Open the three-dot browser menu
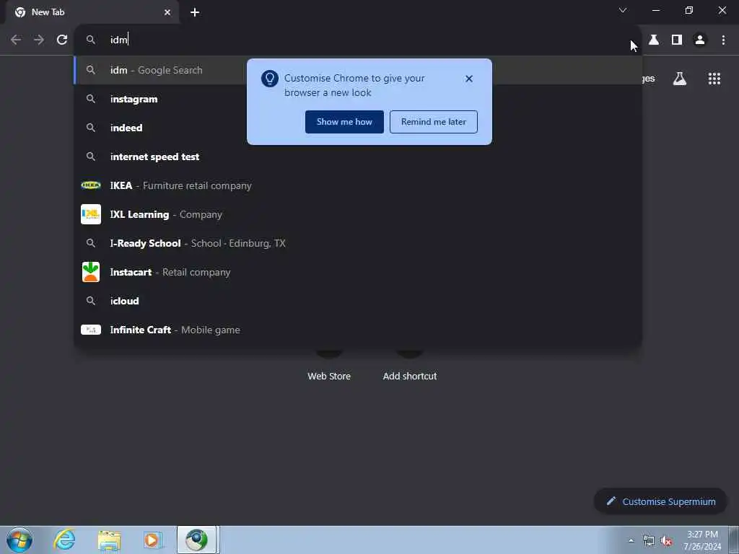 [723, 40]
